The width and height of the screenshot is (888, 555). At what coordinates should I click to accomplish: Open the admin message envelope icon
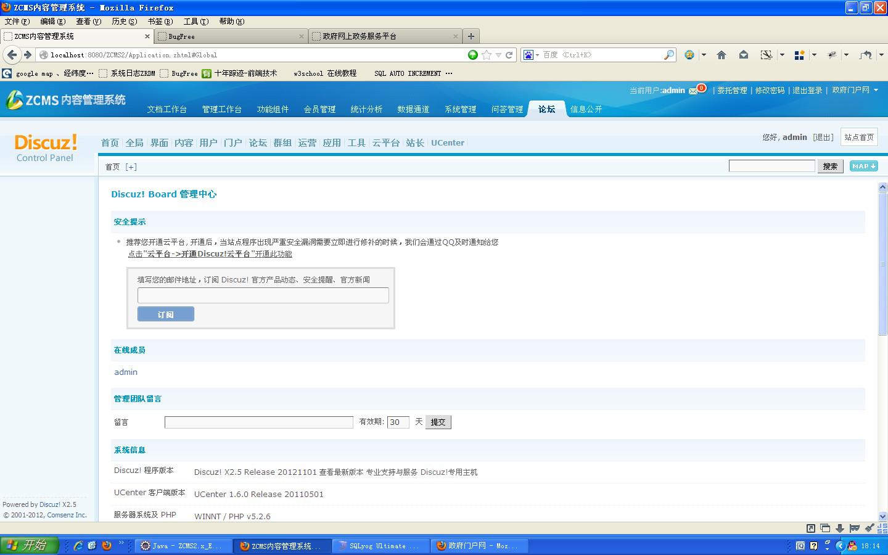tap(694, 91)
